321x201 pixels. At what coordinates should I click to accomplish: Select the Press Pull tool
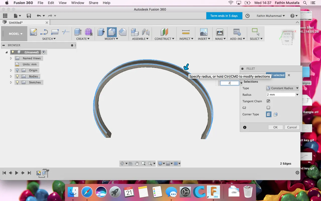[x=101, y=32]
